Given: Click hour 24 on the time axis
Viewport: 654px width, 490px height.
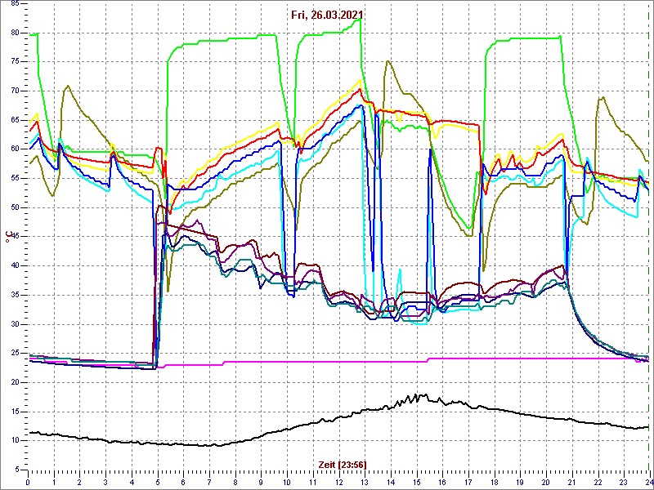Looking at the screenshot, I should pos(648,483).
